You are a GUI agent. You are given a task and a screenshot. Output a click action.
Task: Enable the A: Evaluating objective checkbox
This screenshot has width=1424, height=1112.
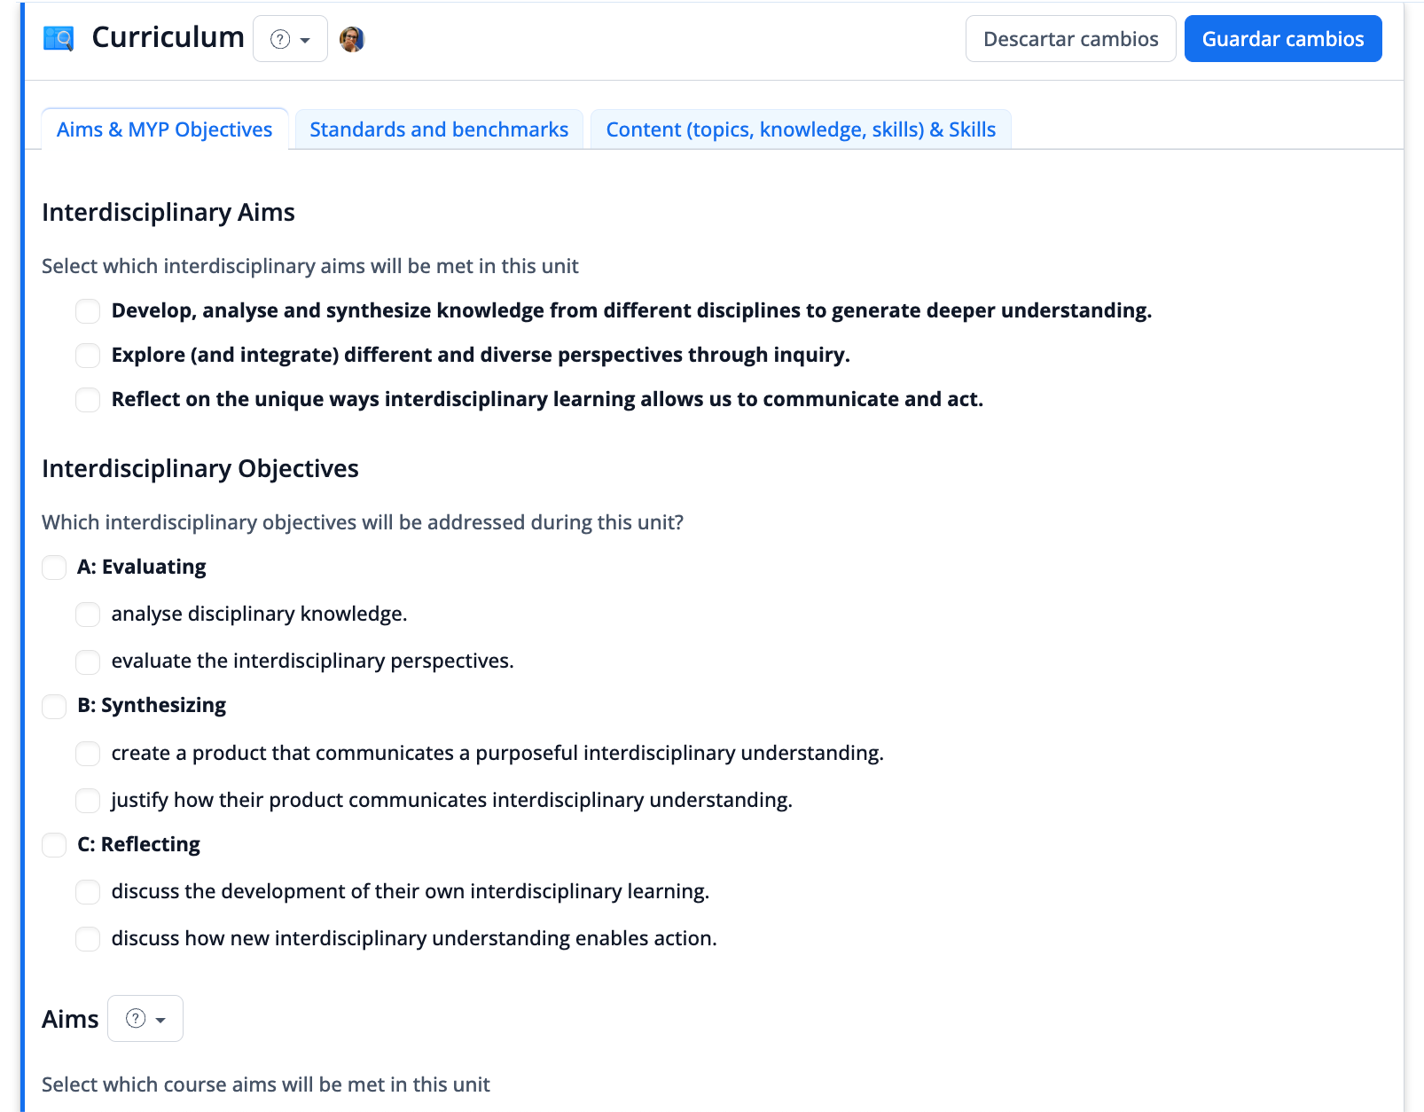coord(54,568)
